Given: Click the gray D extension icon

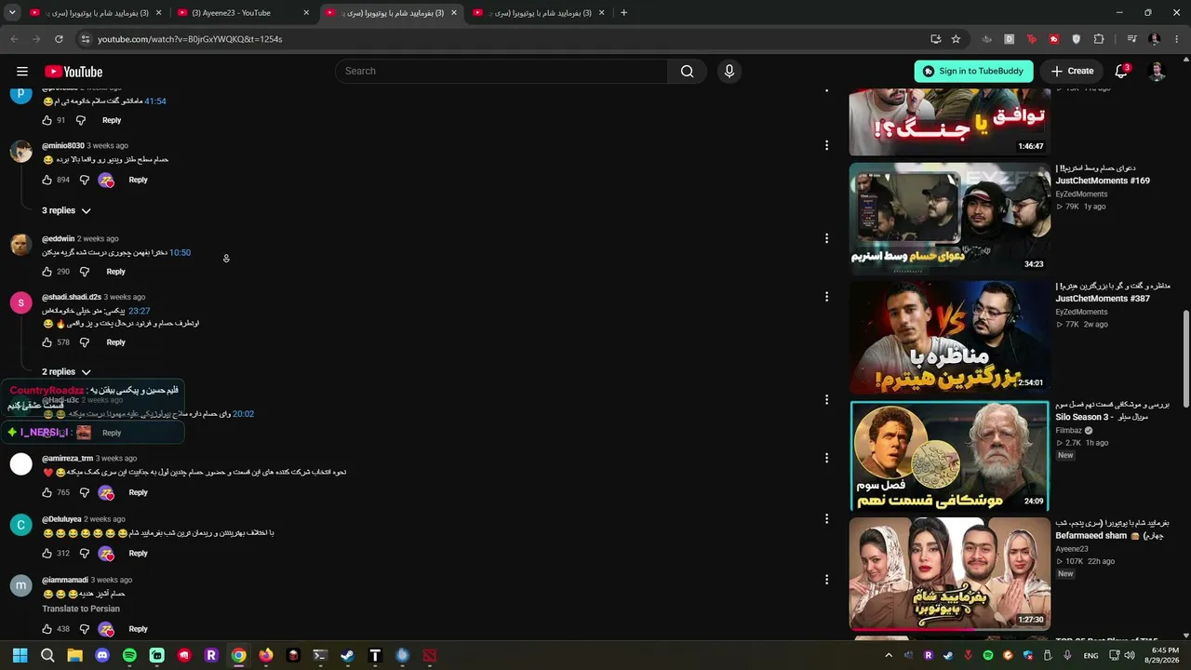Looking at the screenshot, I should pos(1010,39).
